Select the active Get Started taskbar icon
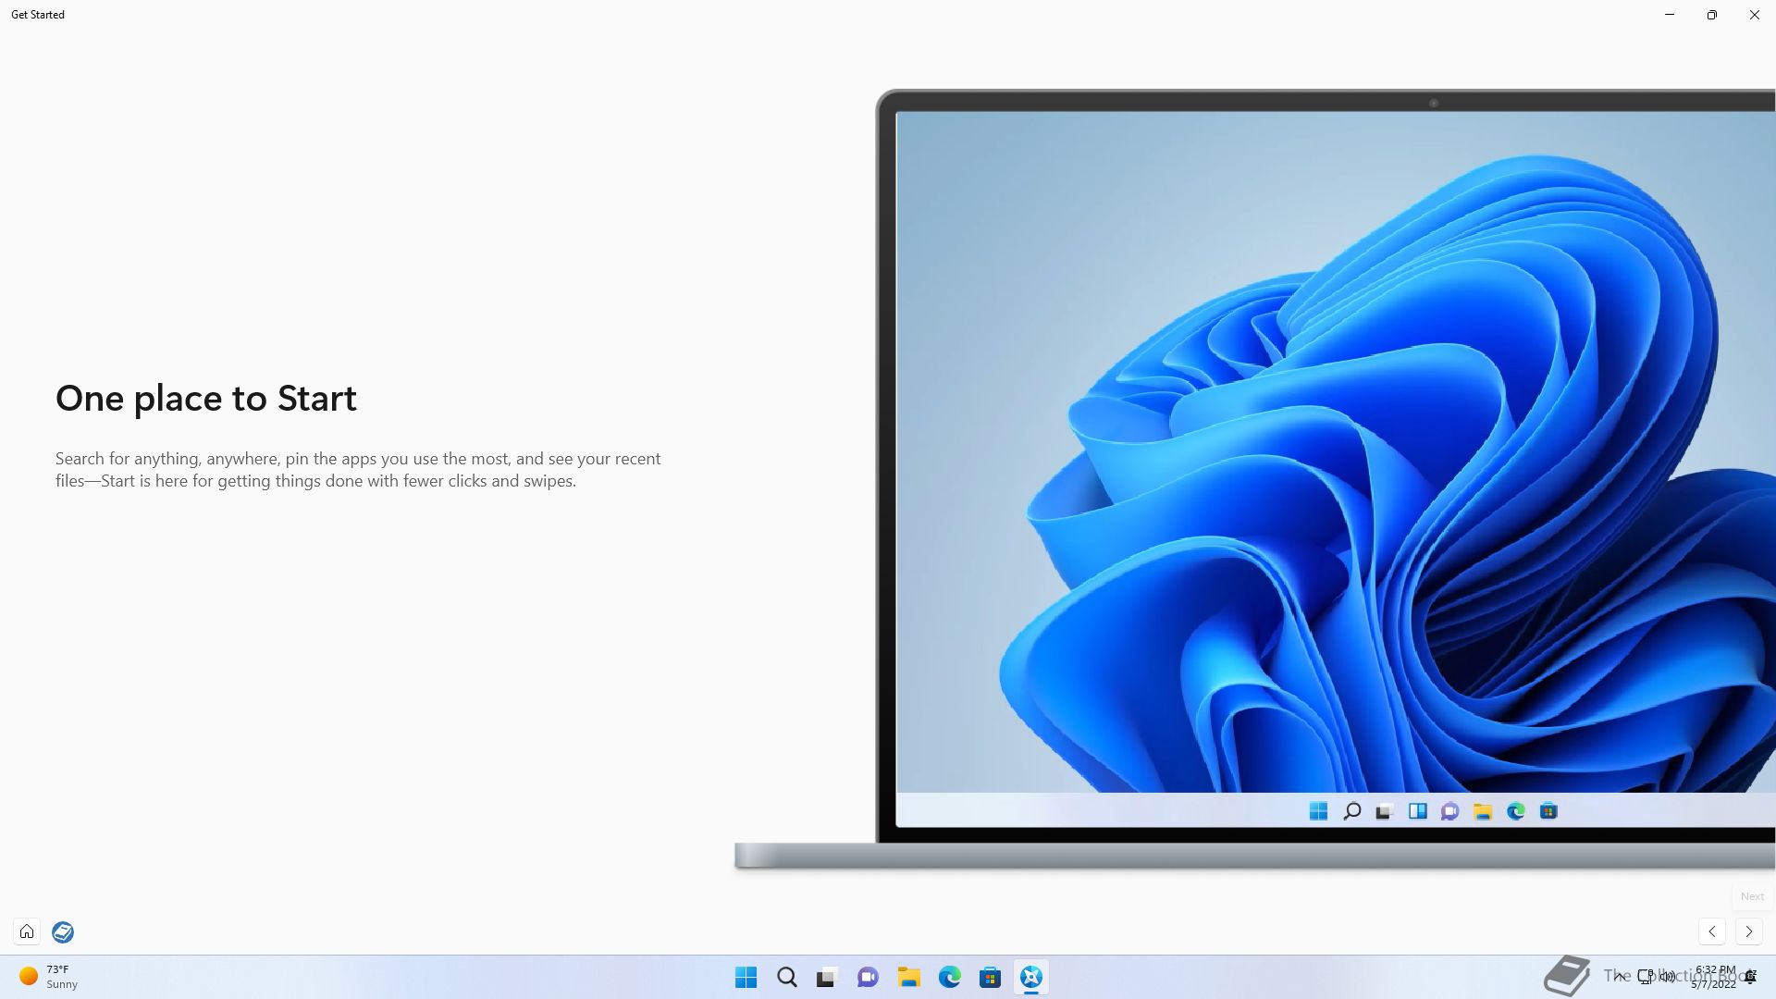The image size is (1776, 999). [1030, 977]
